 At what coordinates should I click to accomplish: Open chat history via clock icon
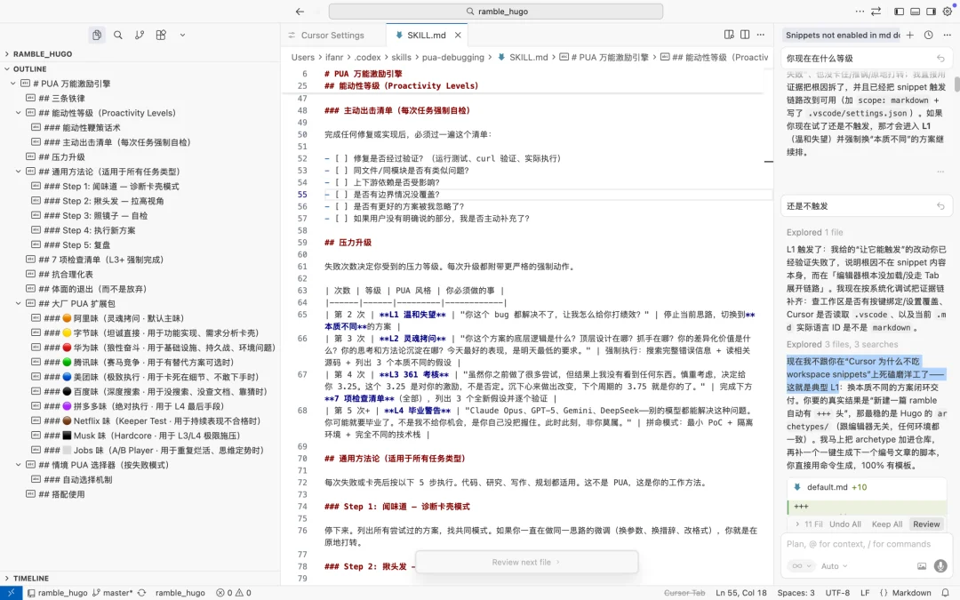point(928,35)
